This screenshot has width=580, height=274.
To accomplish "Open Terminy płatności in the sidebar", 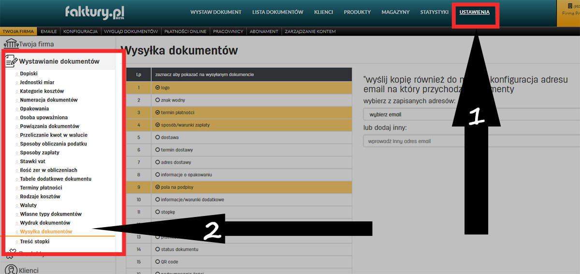I will 41,187.
